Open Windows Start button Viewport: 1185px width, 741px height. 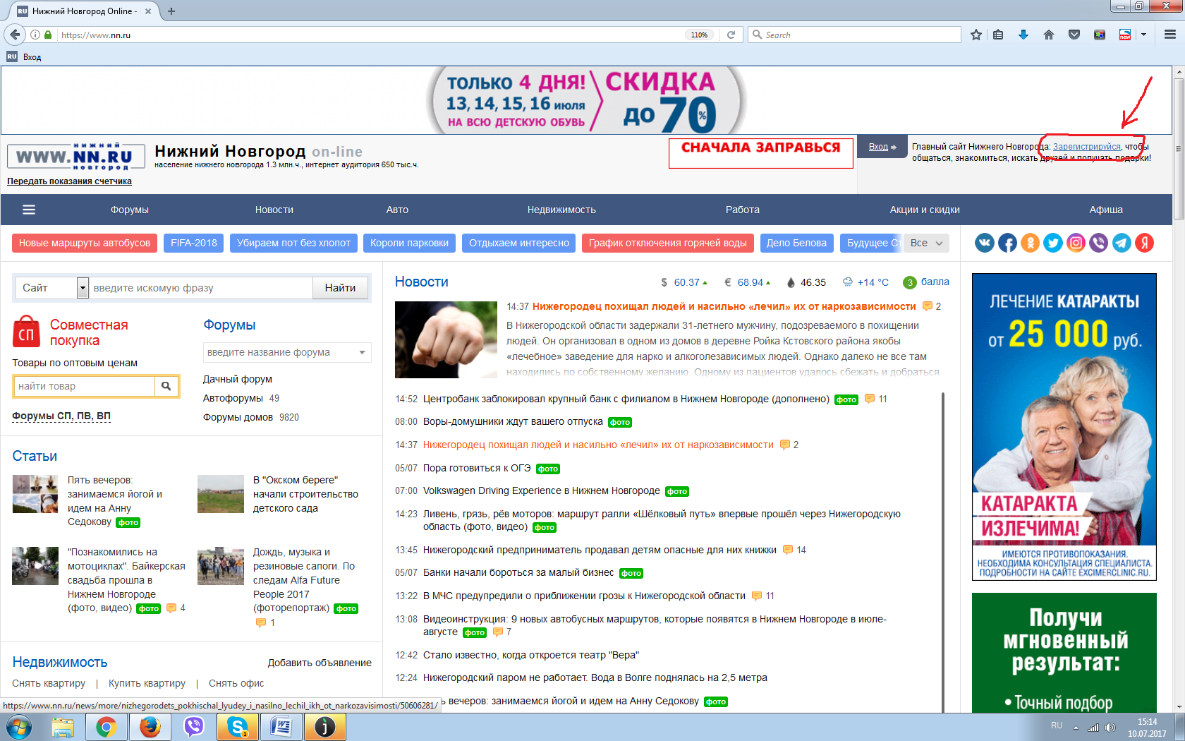point(18,727)
